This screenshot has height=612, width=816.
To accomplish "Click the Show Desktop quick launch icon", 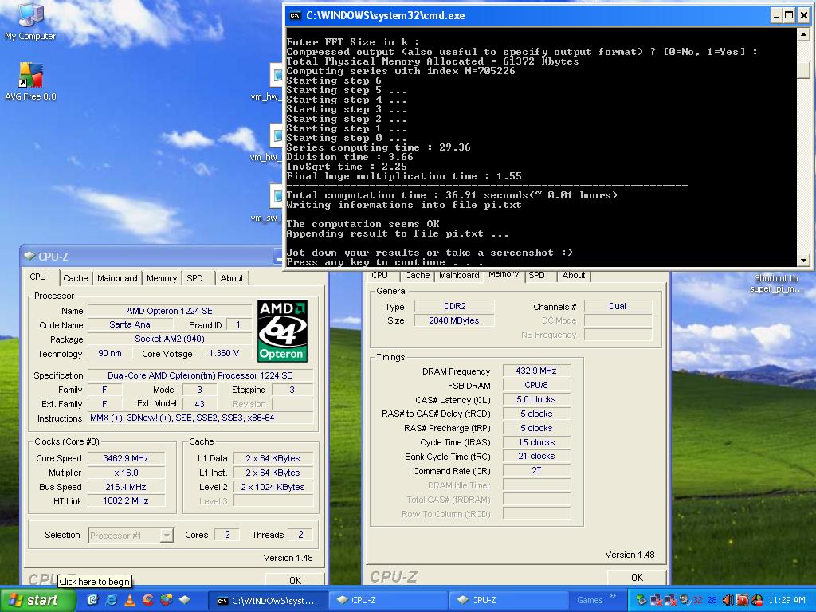I will (92, 600).
